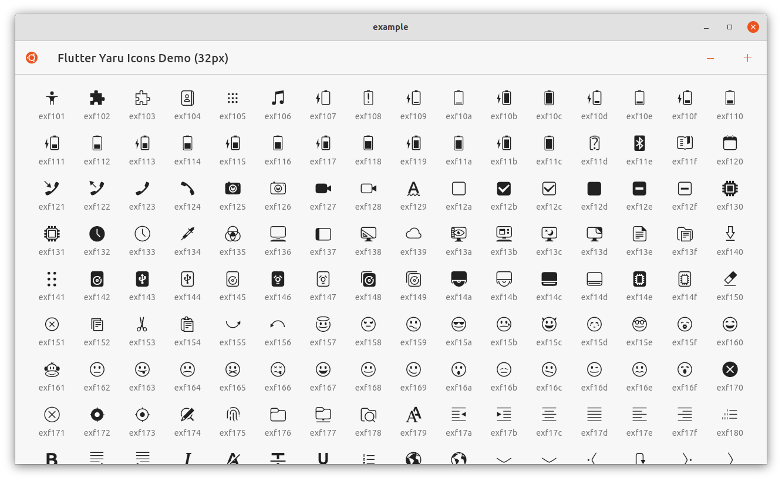Click the unknown battery question icon exf11d
Viewport: 782px width, 481px height.
coord(594,143)
